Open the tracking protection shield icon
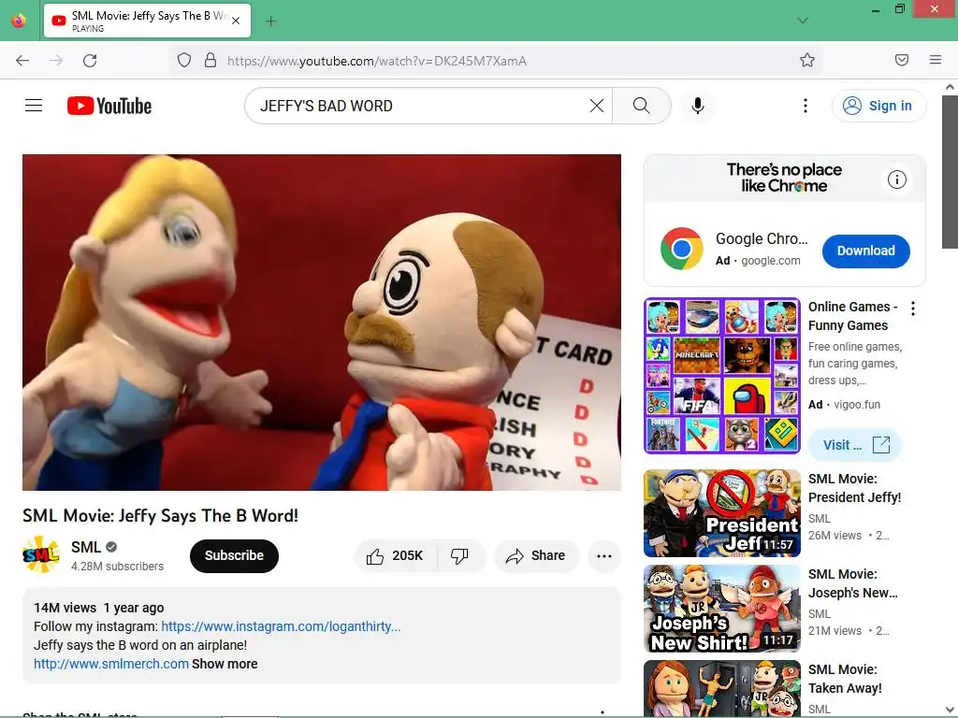This screenshot has height=718, width=958. (x=184, y=61)
